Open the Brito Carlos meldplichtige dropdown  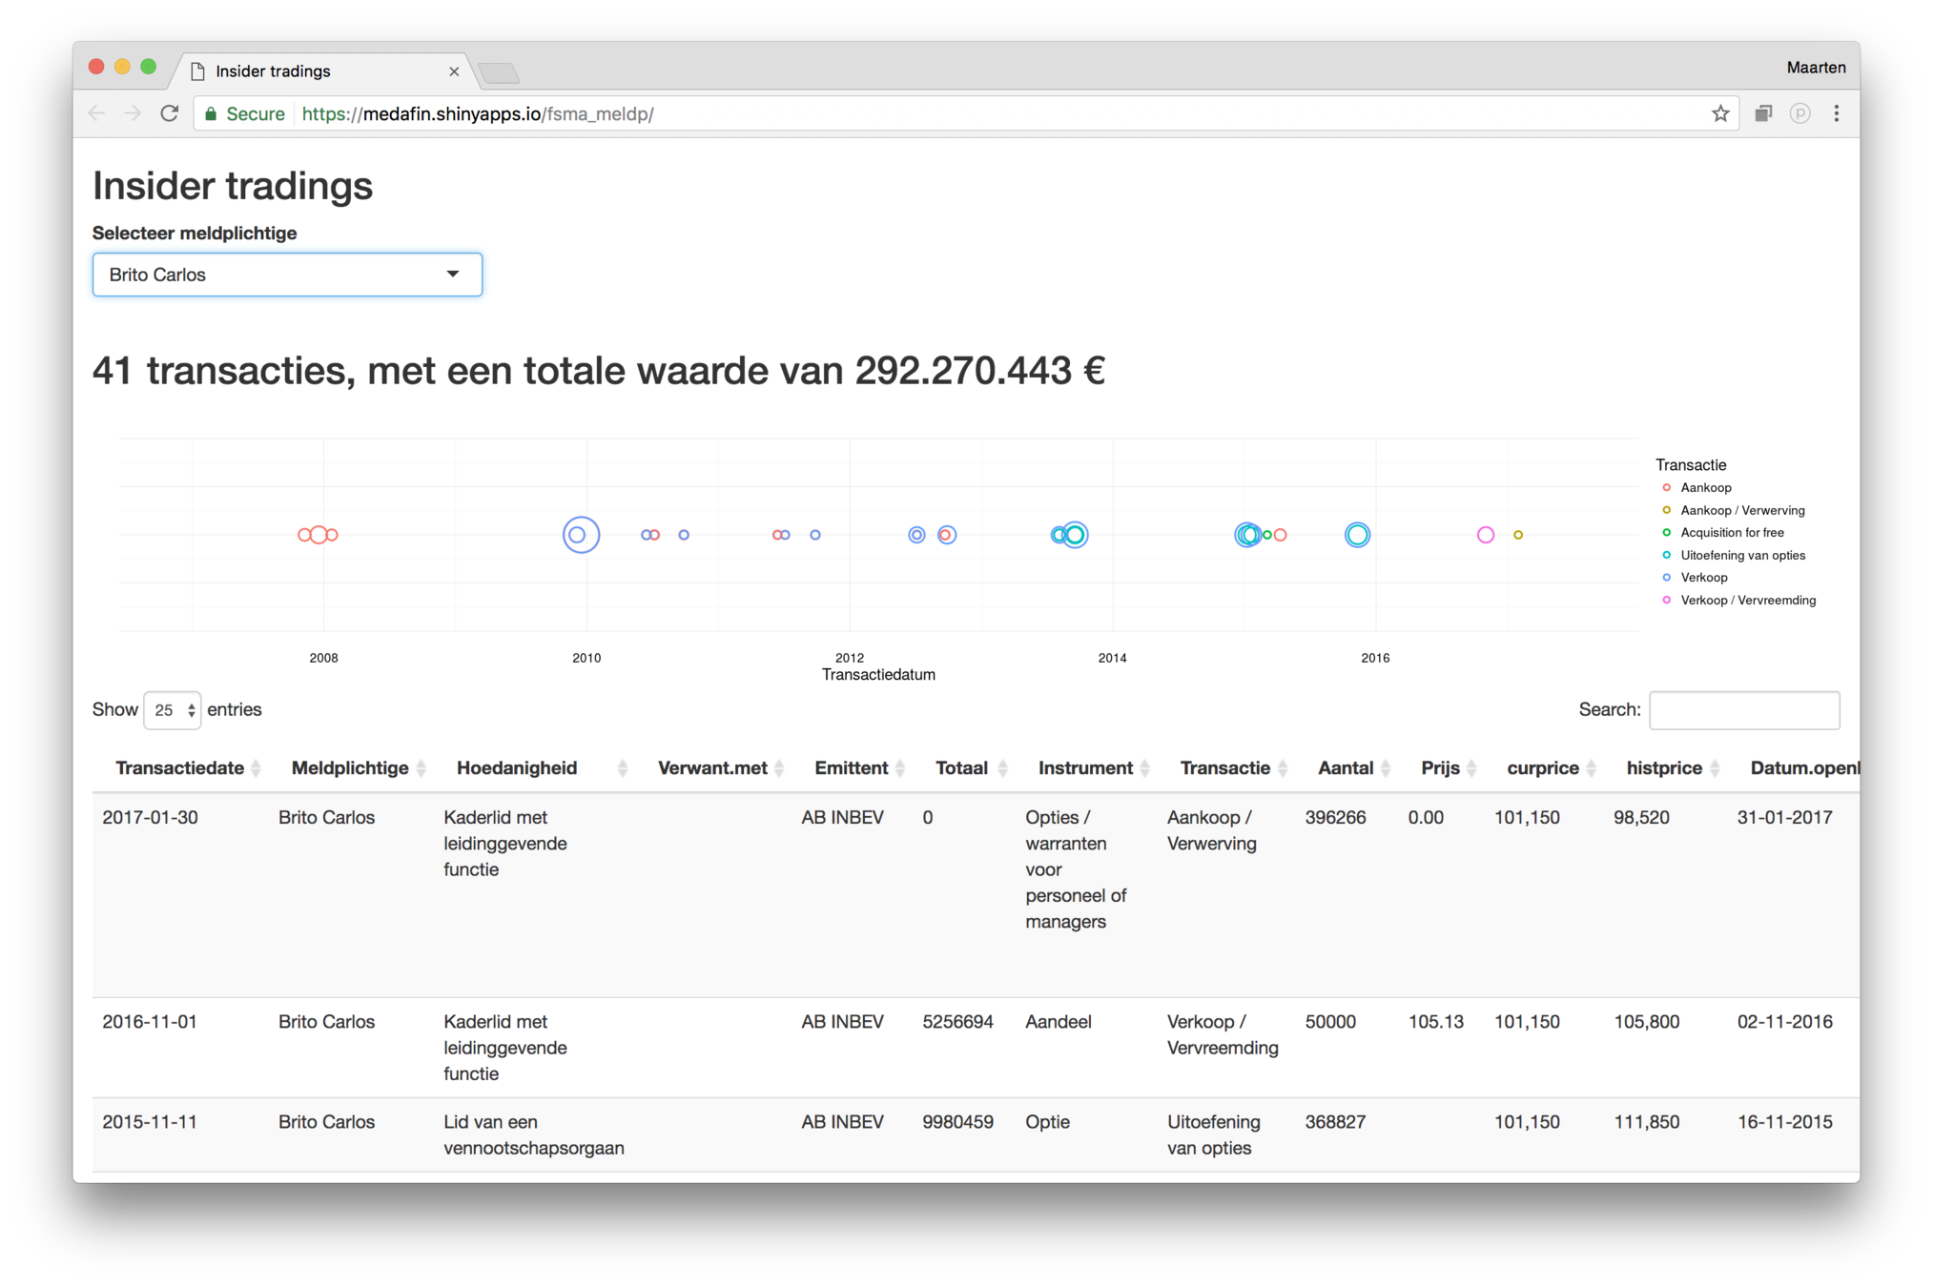287,275
